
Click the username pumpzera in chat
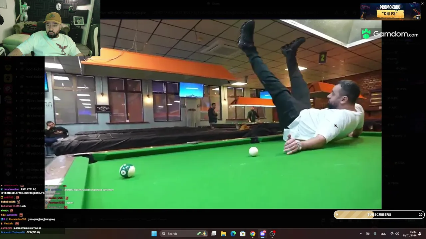pos(7,228)
